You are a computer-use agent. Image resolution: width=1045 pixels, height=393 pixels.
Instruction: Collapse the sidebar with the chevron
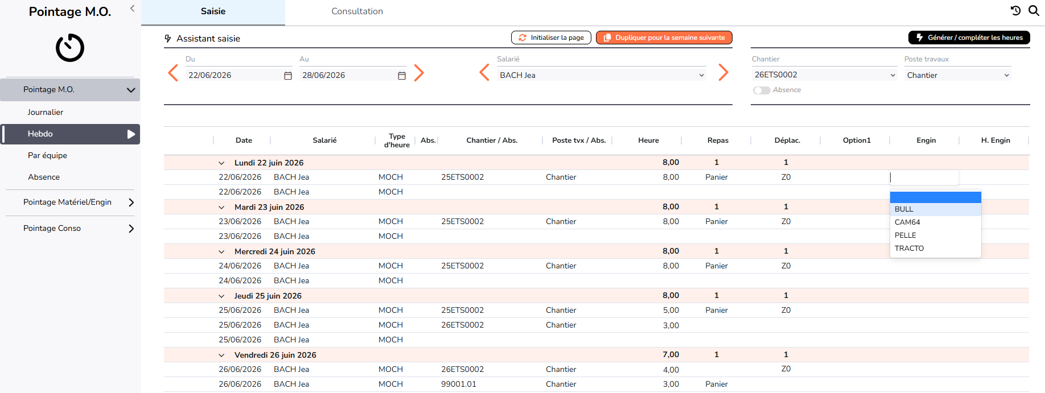pos(132,9)
